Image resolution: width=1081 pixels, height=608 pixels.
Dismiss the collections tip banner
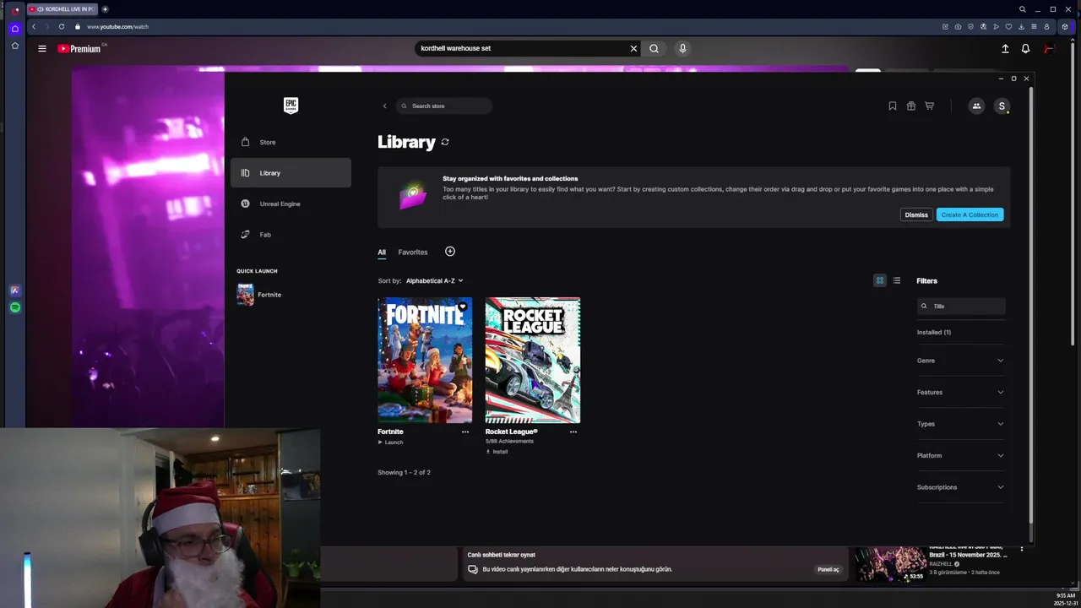916,214
